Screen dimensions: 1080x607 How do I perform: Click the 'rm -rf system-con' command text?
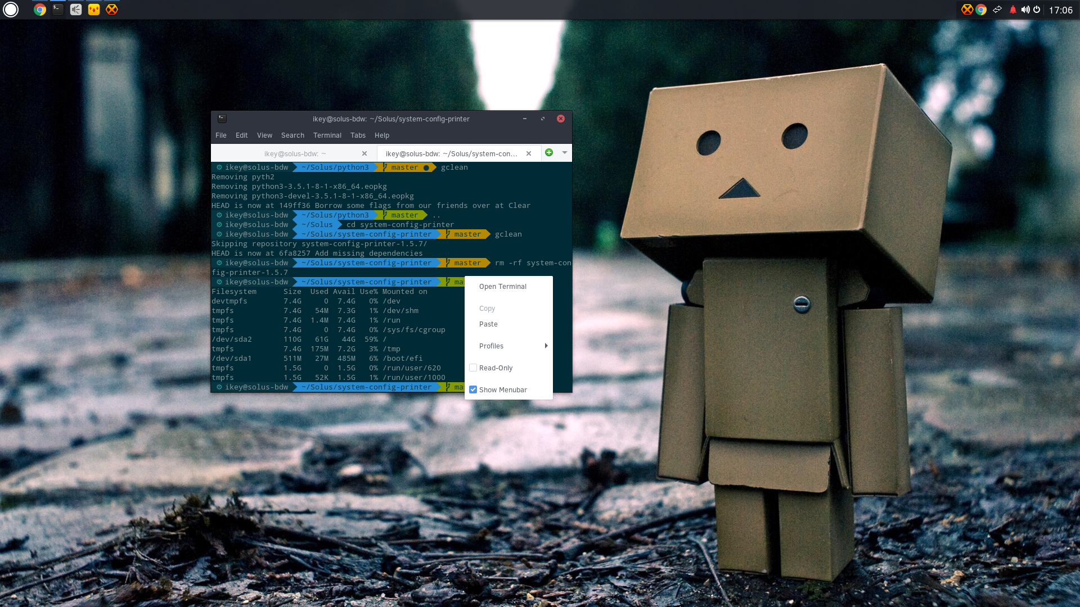[x=533, y=263]
